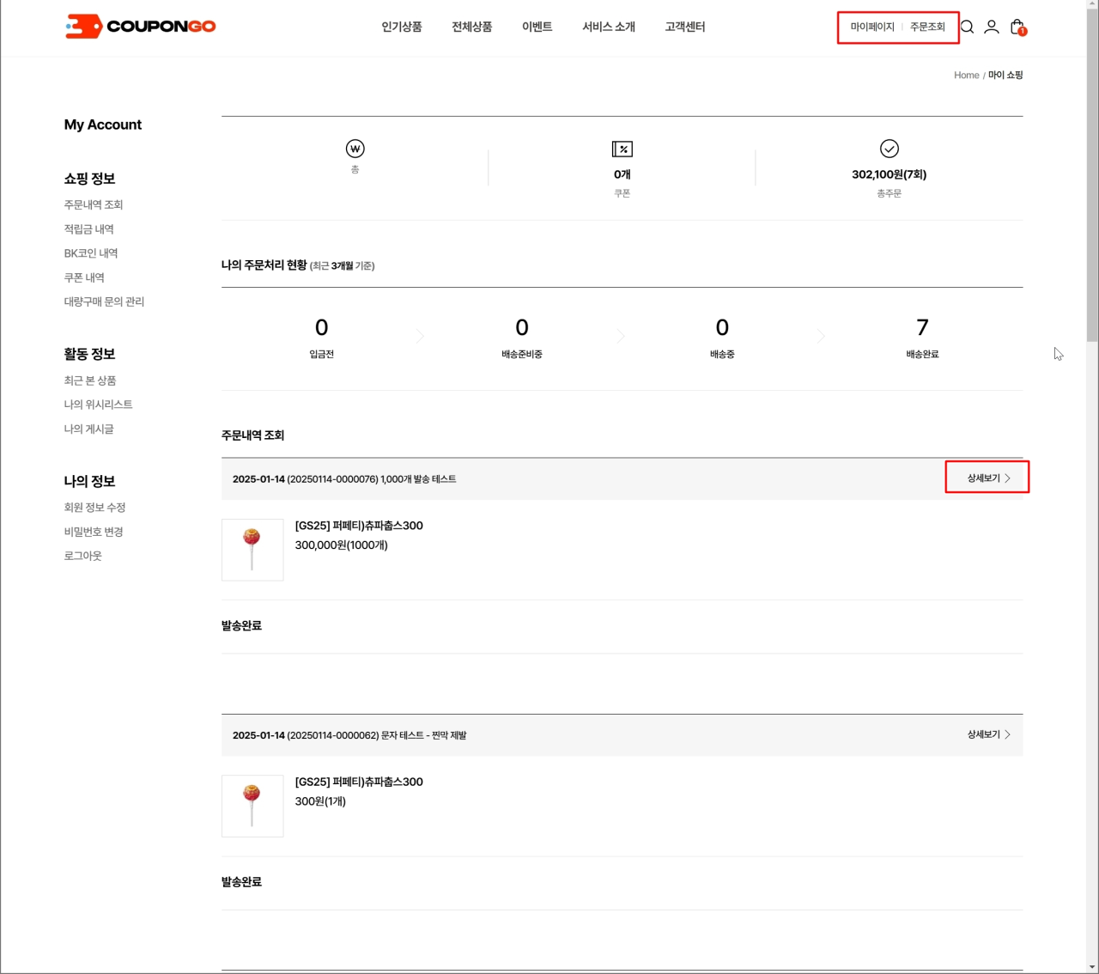The image size is (1099, 974).
Task: Expand 상세보기 for order 20250114-0000076
Action: point(987,478)
